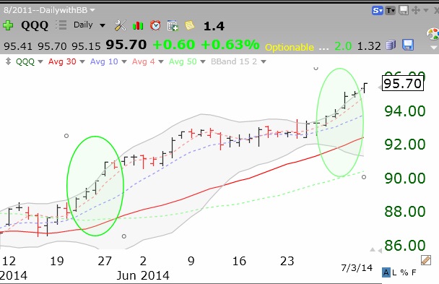Click the calendar with plus icon
Viewport: 439px width, 284px height.
pos(173,26)
